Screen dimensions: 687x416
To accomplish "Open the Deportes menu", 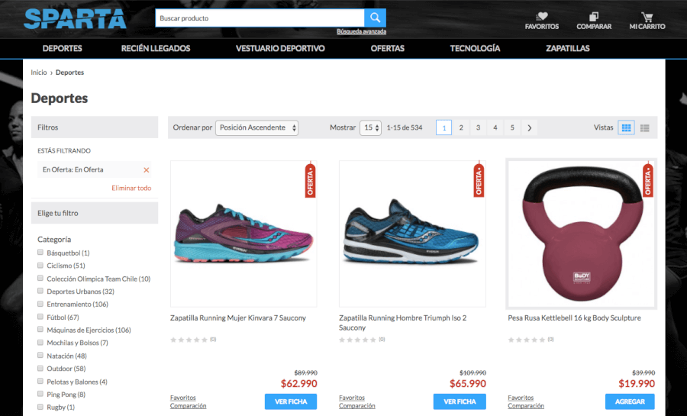I will 63,49.
